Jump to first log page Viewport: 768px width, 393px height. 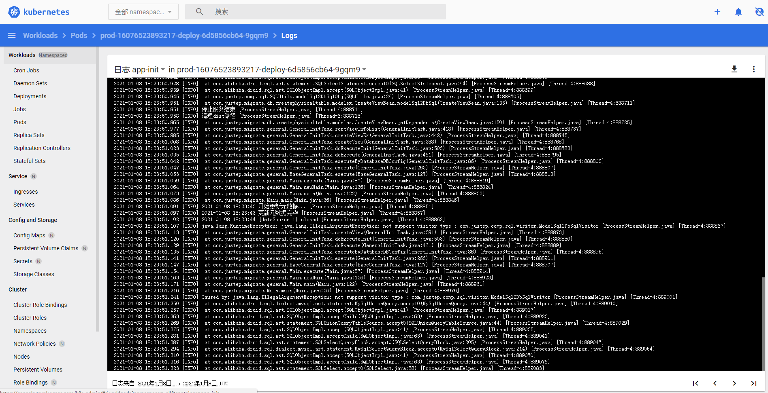[x=695, y=383]
